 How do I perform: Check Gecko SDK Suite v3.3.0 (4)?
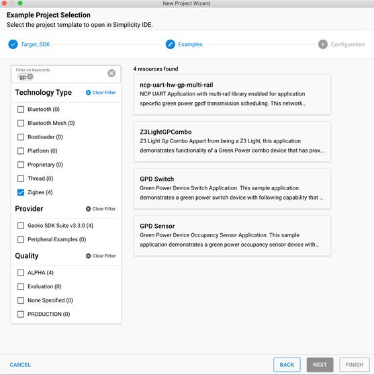coord(21,226)
